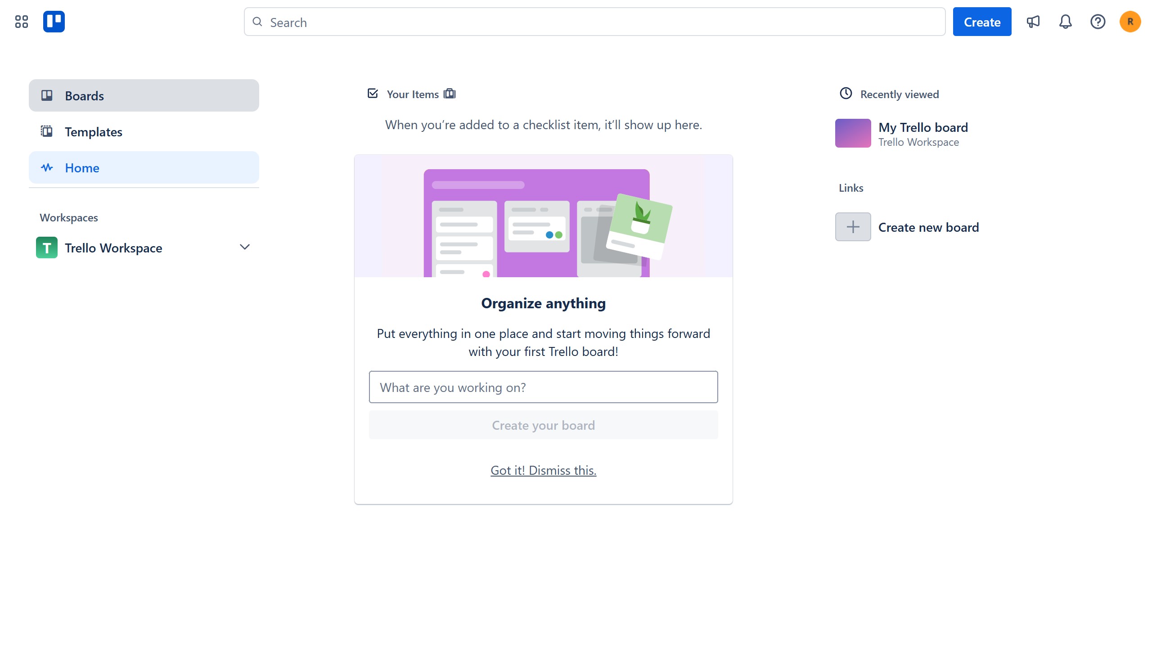The height and width of the screenshot is (648, 1152).
Task: Open the My Trello board purple thumbnail
Action: point(852,133)
